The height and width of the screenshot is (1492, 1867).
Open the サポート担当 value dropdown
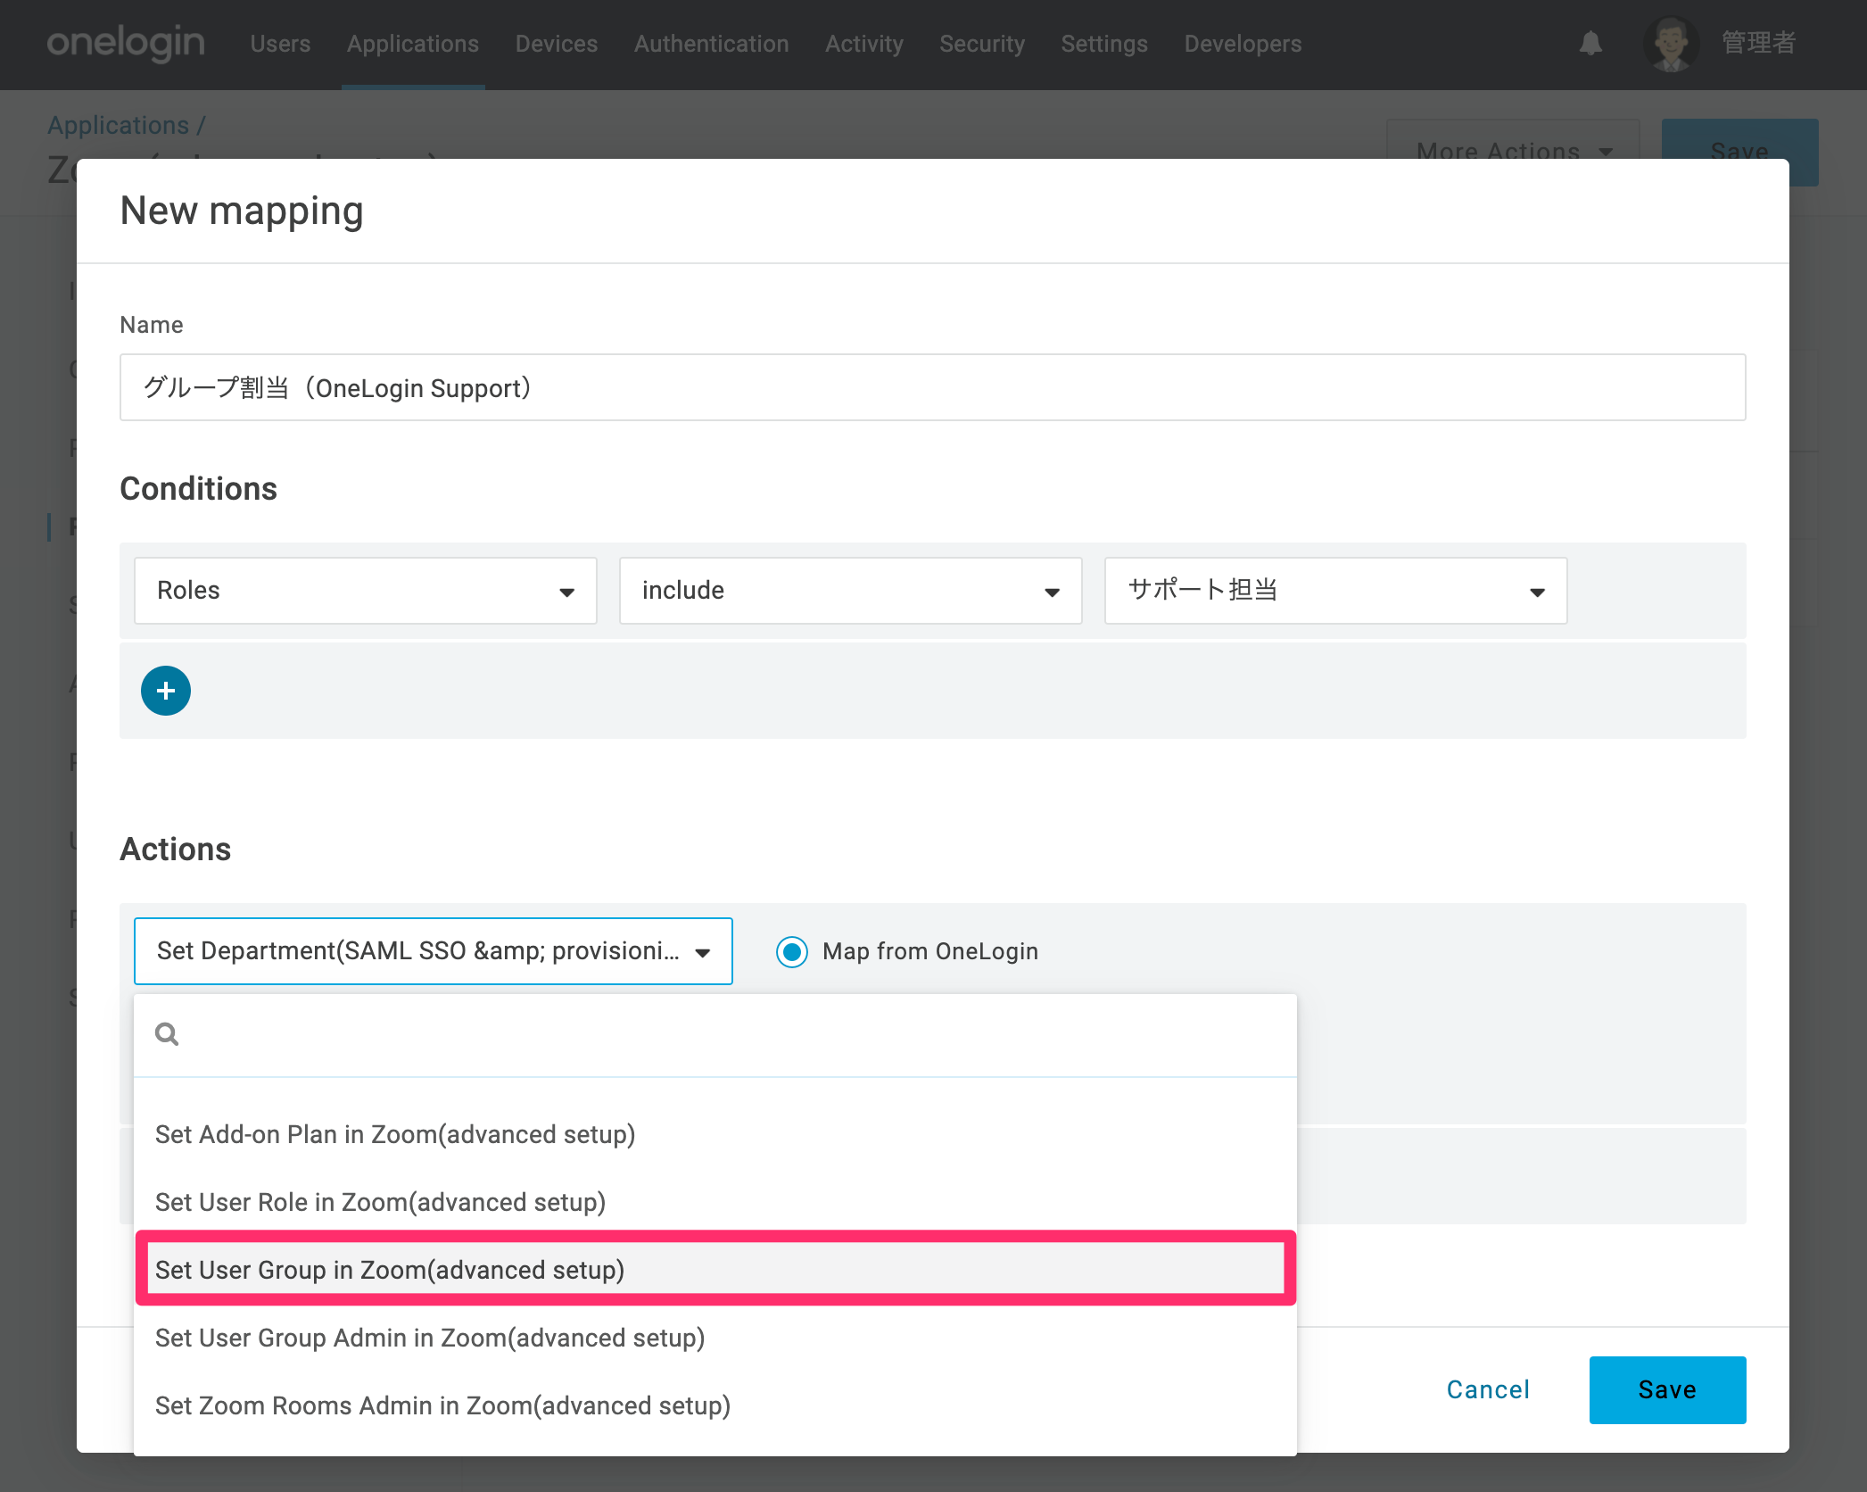coord(1336,591)
